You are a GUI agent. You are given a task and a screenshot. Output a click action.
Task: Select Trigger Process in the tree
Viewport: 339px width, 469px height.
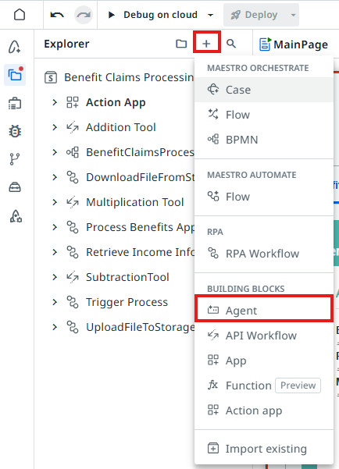(x=127, y=302)
